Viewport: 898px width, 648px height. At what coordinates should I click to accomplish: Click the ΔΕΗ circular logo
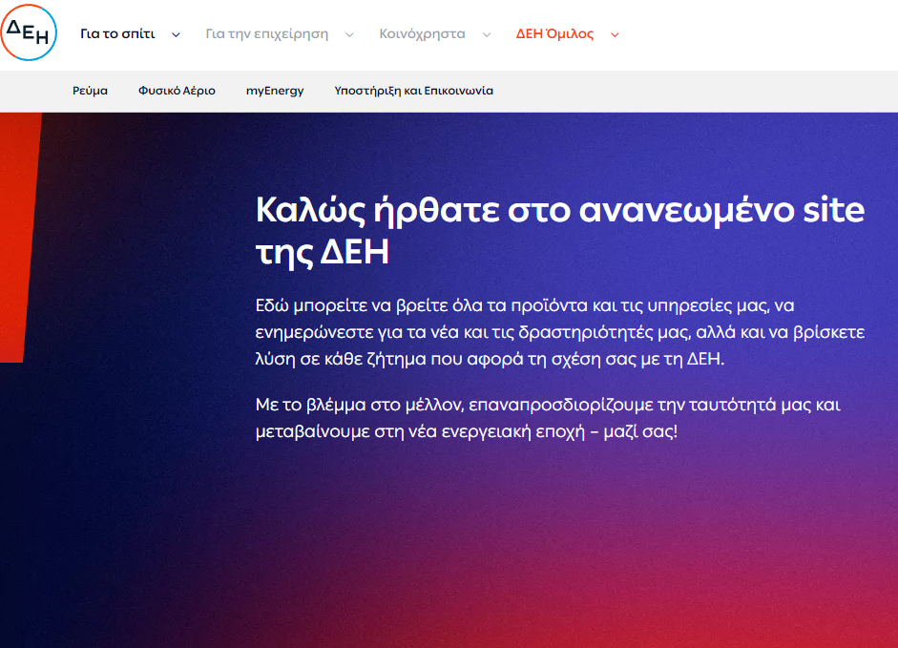coord(29,34)
